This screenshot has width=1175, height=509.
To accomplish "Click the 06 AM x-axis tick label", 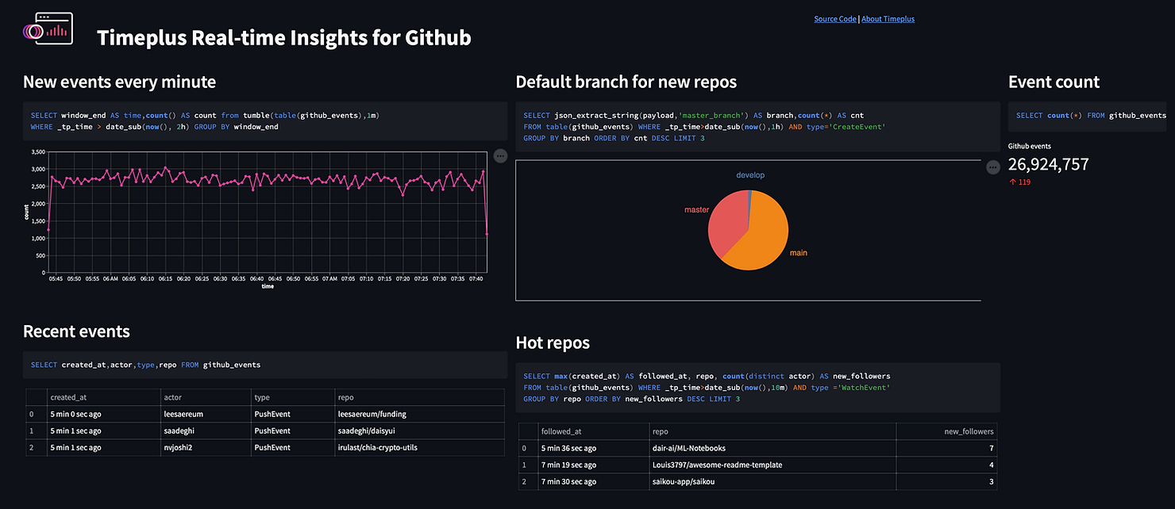I will (110, 278).
